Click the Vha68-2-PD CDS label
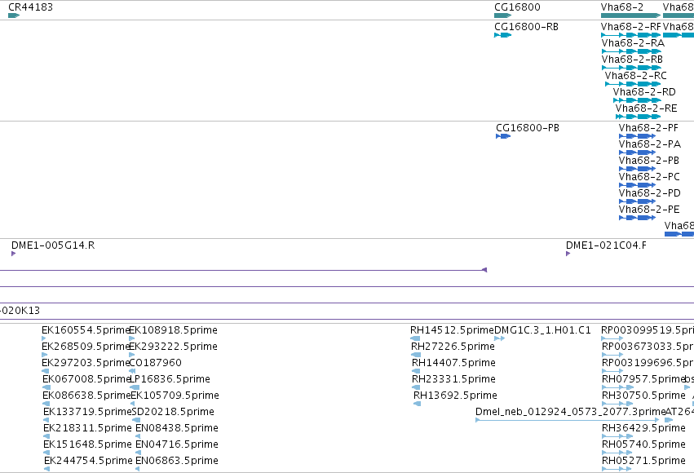 click(650, 193)
